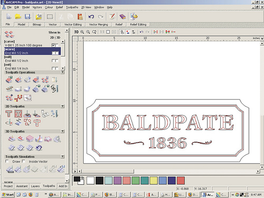The width and height of the screenshot is (264, 198).
Task: Open the Project panel tab
Action: tap(8, 186)
